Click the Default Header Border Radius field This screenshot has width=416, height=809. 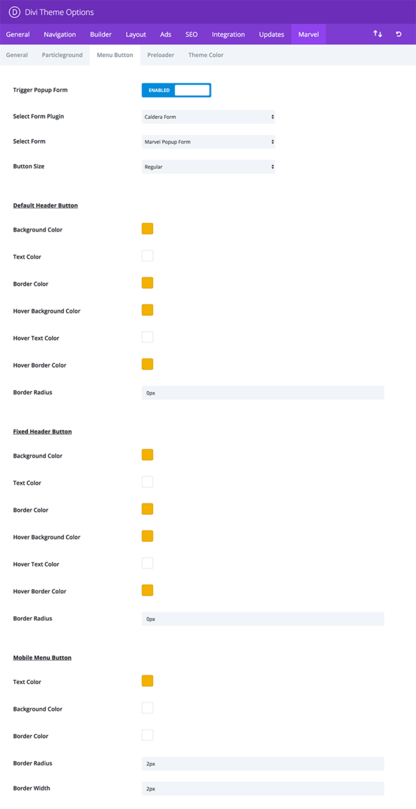[263, 393]
